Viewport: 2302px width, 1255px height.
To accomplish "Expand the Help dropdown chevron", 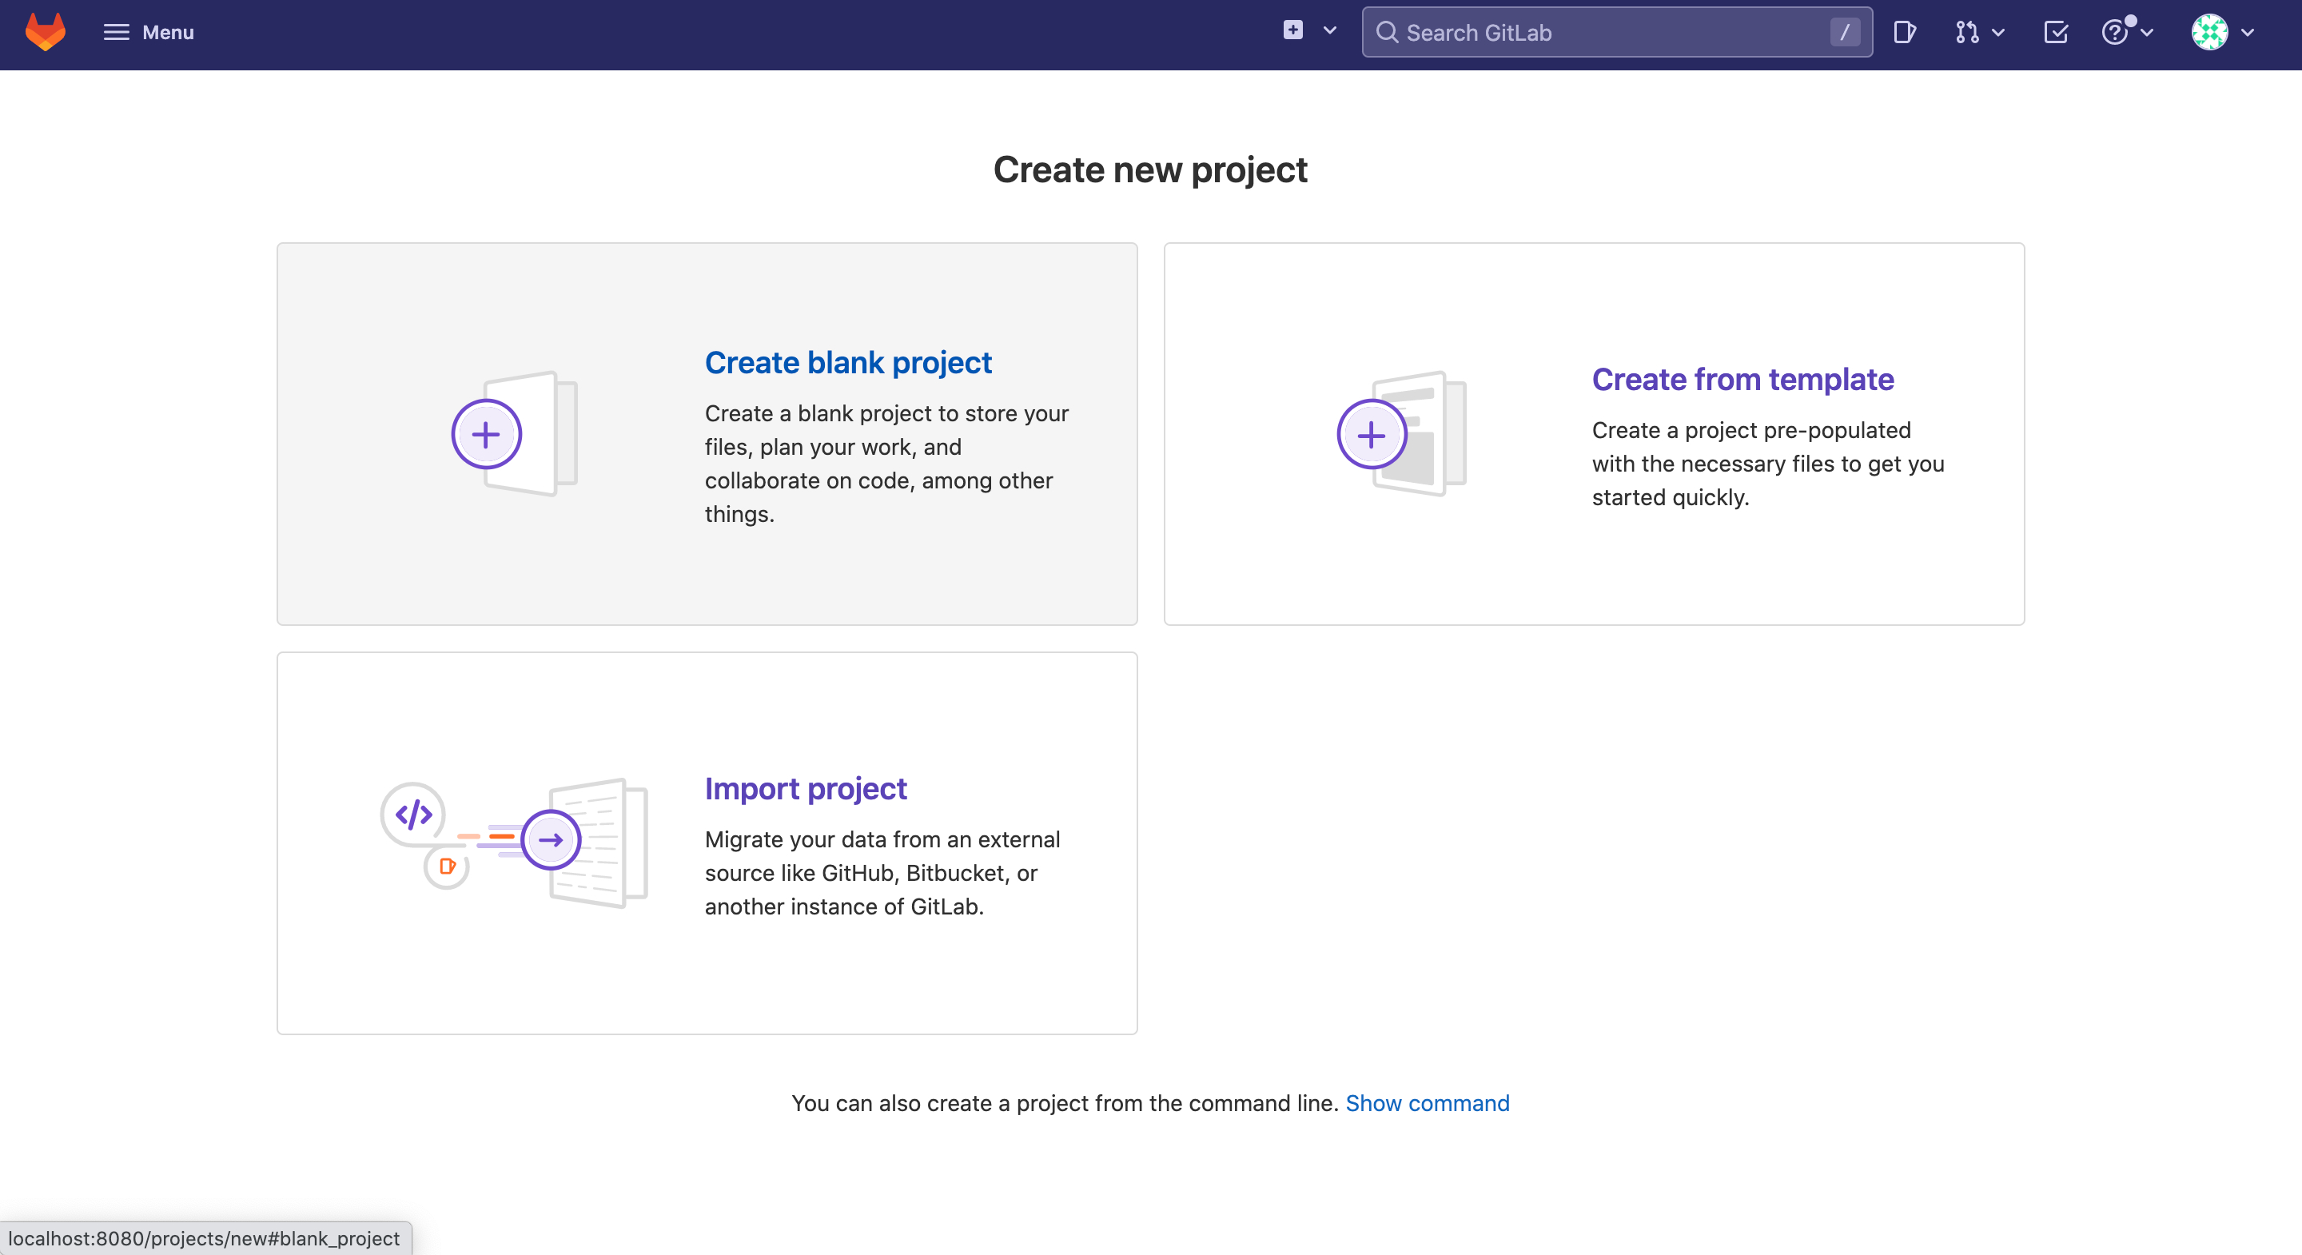I will (x=2146, y=32).
